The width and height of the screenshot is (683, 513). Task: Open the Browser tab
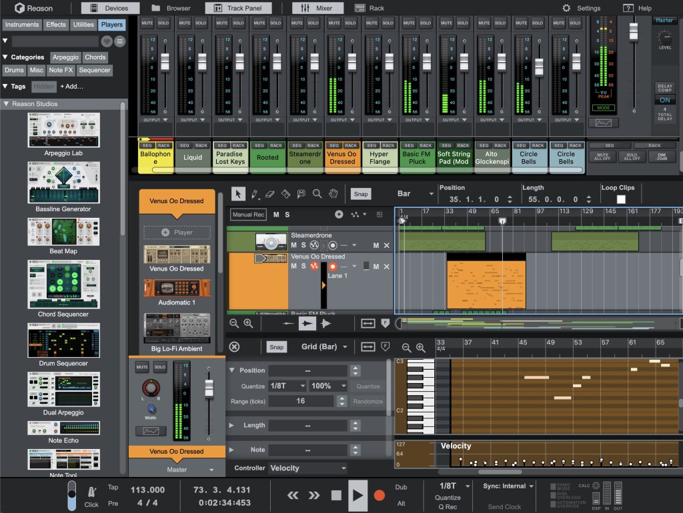[x=171, y=8]
